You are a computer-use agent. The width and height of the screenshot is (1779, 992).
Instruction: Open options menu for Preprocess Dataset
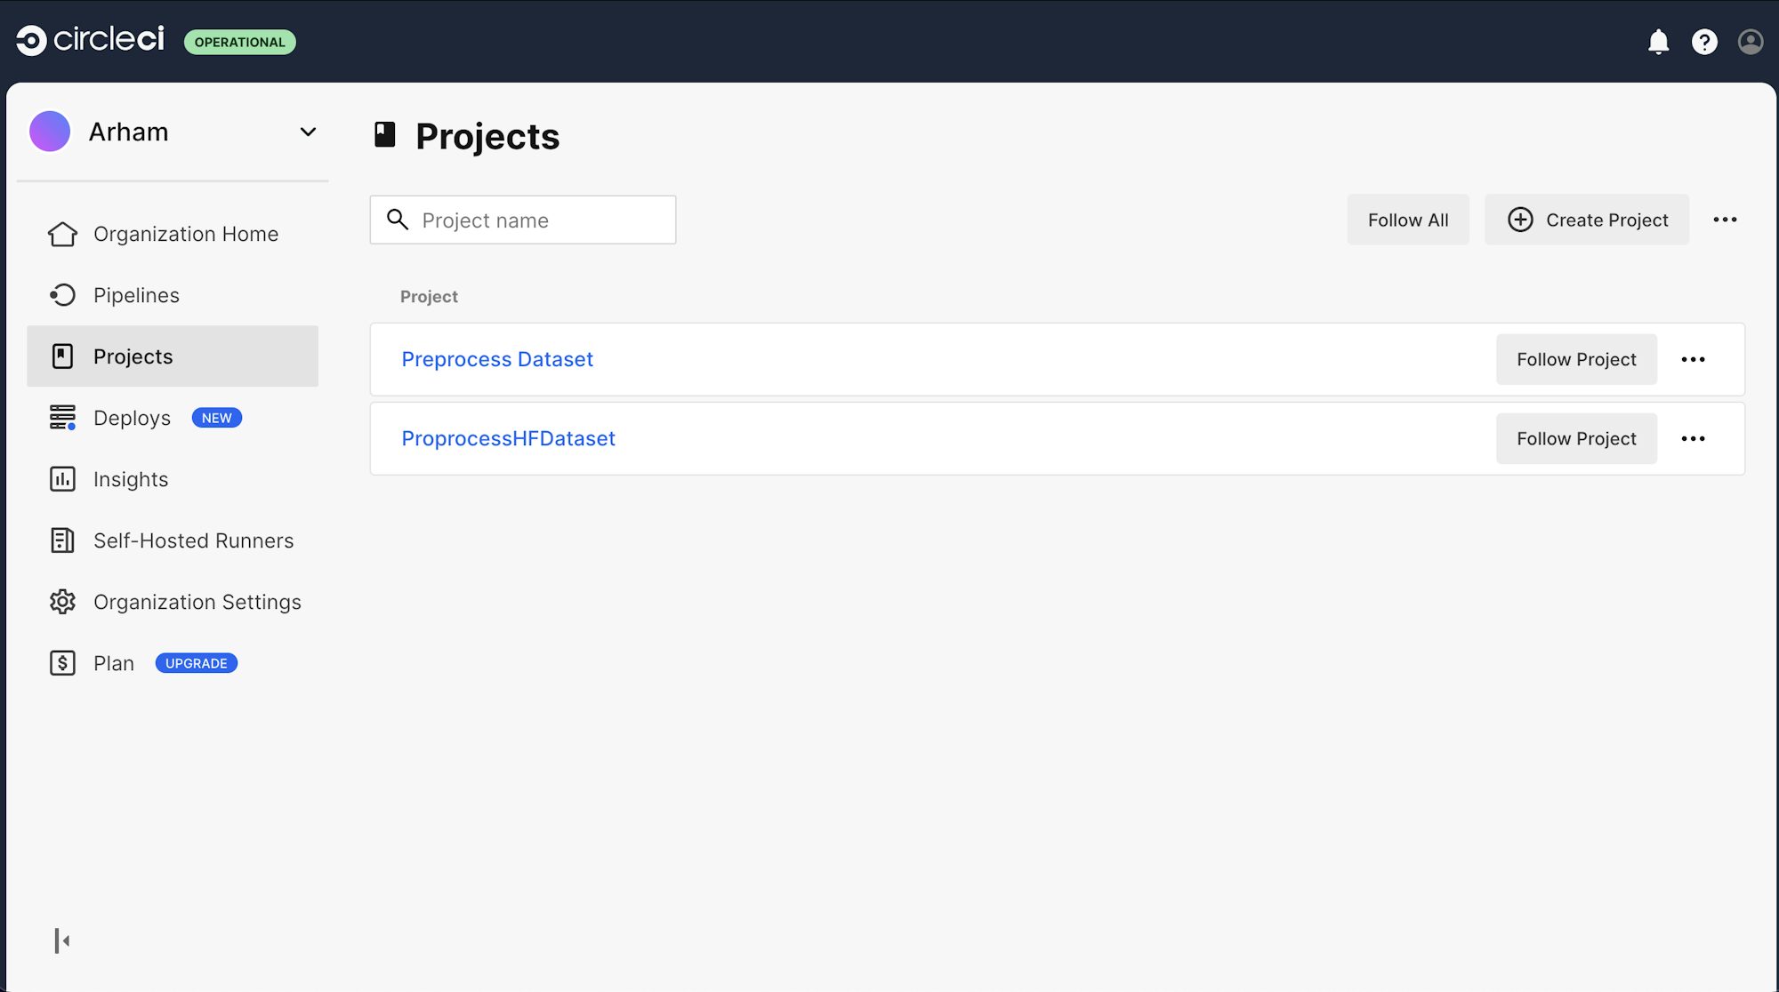point(1694,359)
